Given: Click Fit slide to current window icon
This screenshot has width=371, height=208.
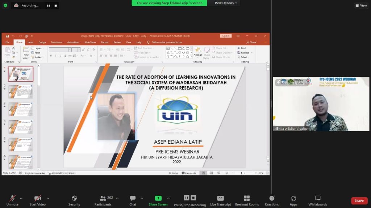Looking at the screenshot, I should point(267,173).
